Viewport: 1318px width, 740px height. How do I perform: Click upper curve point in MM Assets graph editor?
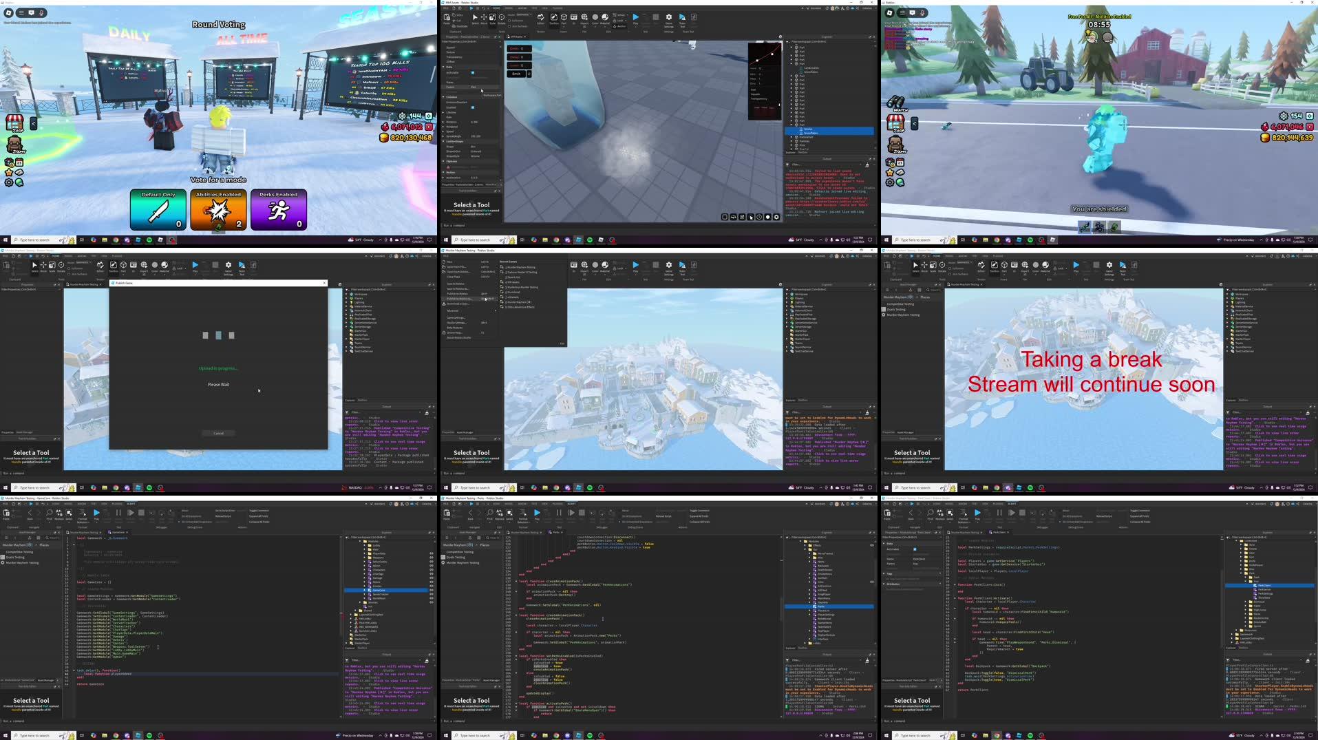pyautogui.click(x=773, y=54)
